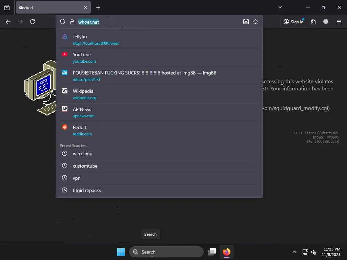Choose recent search vpn
This screenshot has height=260, width=347.
point(159,178)
